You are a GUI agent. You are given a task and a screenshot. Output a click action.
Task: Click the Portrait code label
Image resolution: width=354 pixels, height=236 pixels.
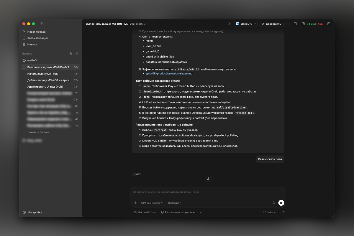pos(160,130)
